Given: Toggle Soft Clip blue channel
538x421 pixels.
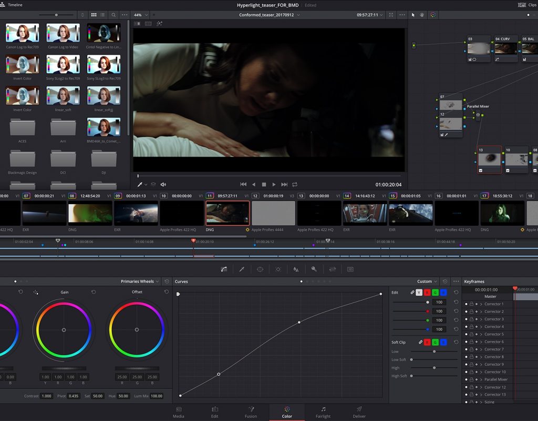Looking at the screenshot, I should 443,342.
